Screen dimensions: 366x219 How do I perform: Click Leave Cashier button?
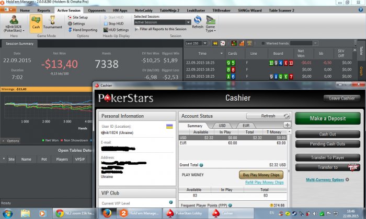coord(342,98)
